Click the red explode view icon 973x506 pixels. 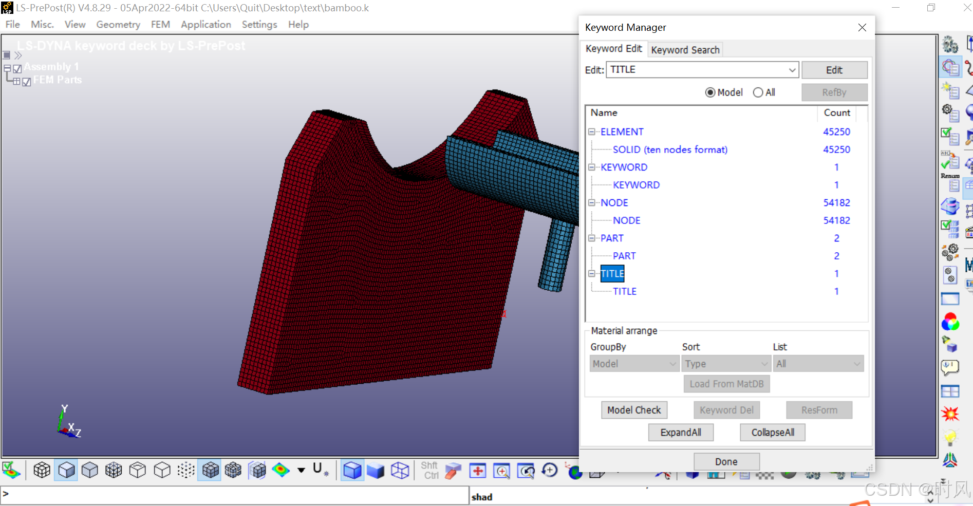click(950, 414)
